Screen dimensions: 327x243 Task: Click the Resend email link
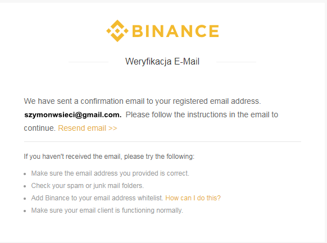tap(88, 128)
